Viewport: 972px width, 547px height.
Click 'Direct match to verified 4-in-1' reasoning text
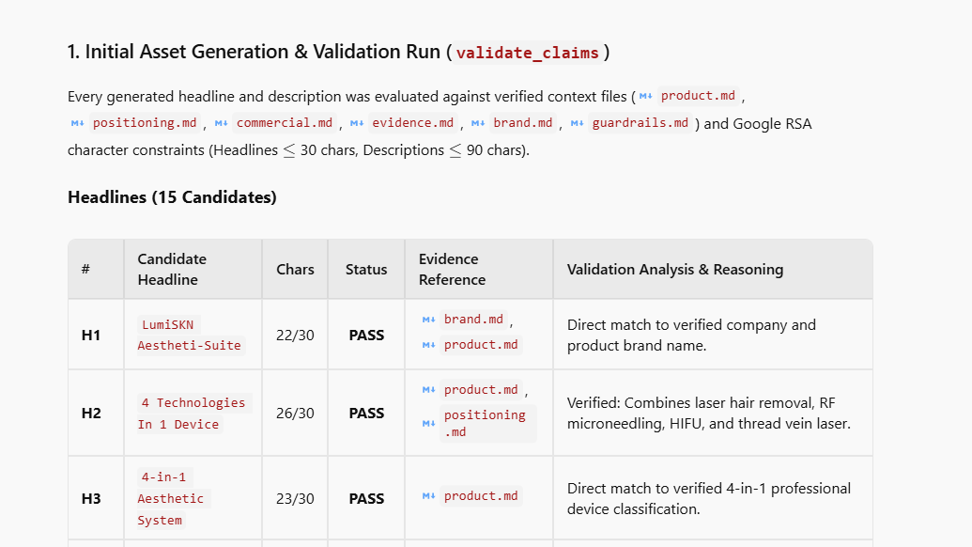708,499
